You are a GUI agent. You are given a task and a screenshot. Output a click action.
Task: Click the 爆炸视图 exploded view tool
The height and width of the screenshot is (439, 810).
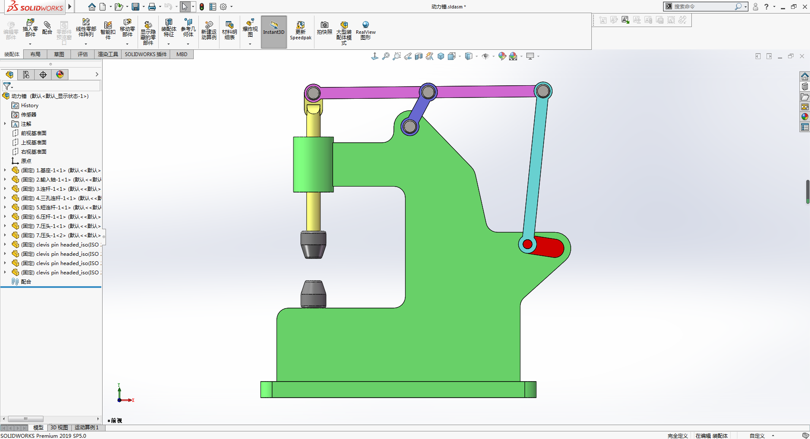click(x=250, y=28)
